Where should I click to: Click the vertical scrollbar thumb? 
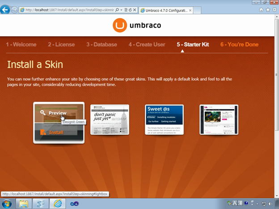pyautogui.click(x=277, y=75)
